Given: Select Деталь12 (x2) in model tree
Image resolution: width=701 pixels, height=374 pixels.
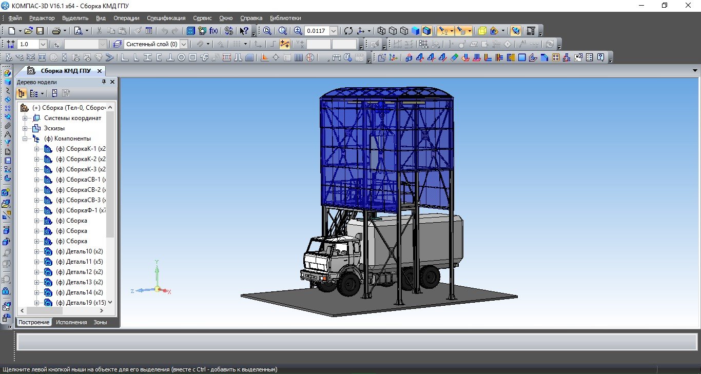Looking at the screenshot, I should pos(80,272).
